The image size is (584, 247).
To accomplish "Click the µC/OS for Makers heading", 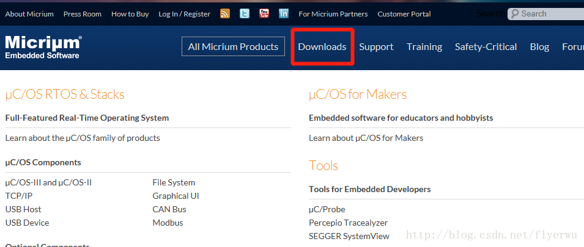I will click(x=358, y=95).
